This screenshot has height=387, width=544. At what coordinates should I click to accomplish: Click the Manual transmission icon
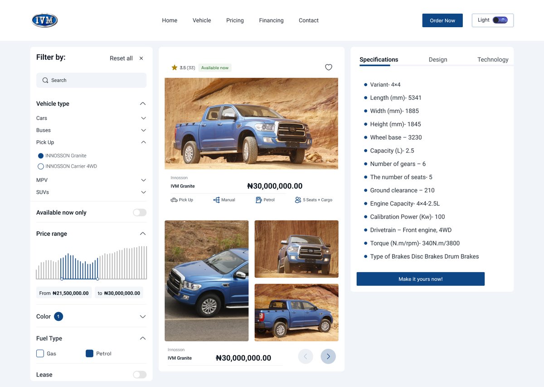click(216, 200)
